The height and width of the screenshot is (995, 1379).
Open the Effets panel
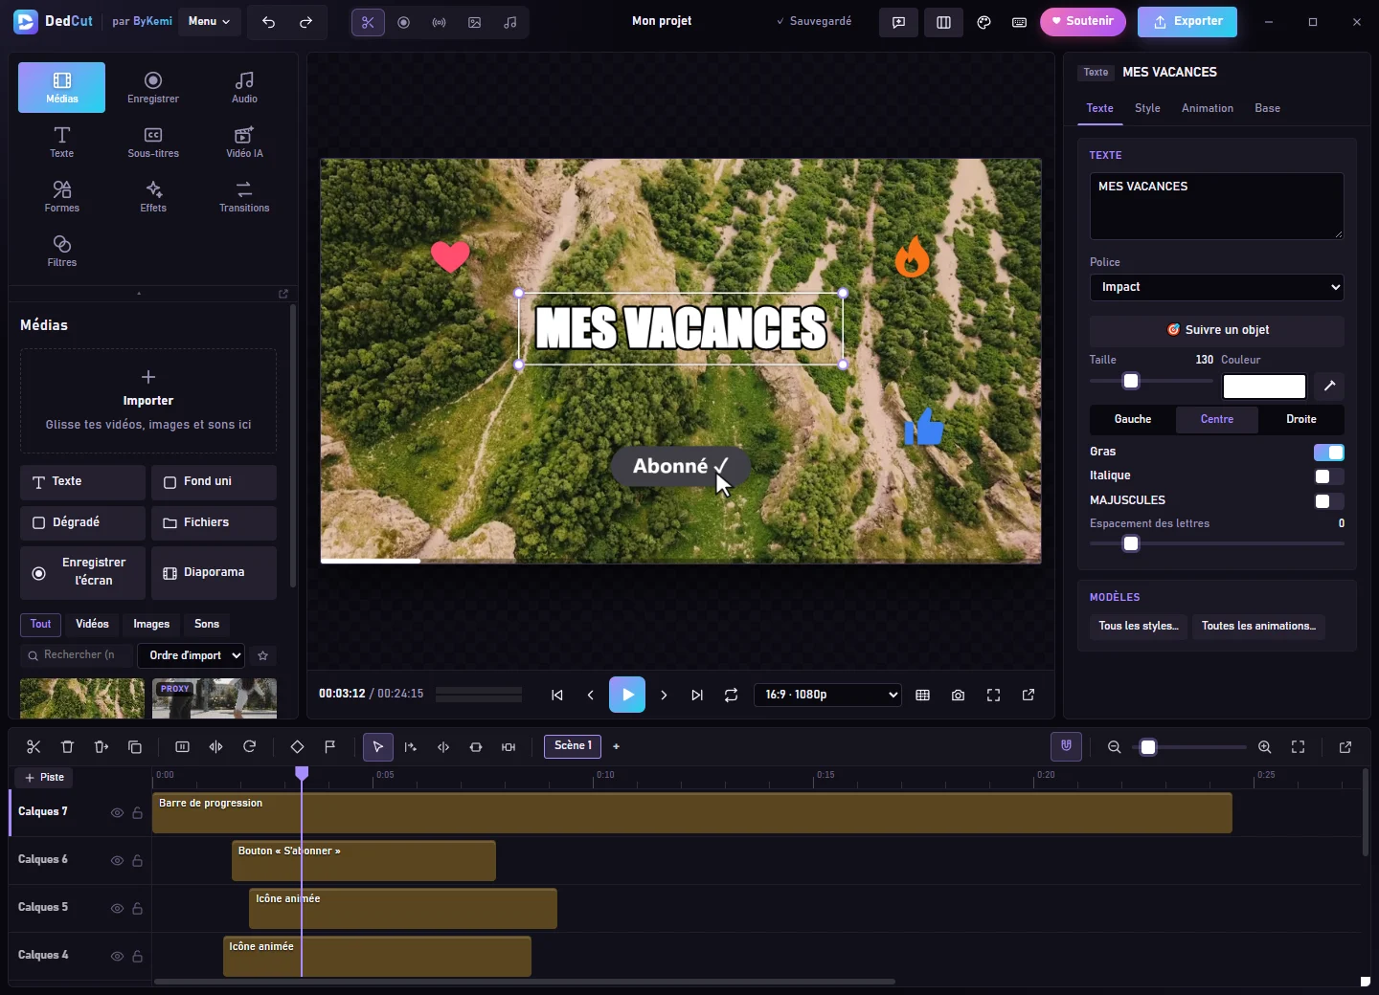pos(153,196)
